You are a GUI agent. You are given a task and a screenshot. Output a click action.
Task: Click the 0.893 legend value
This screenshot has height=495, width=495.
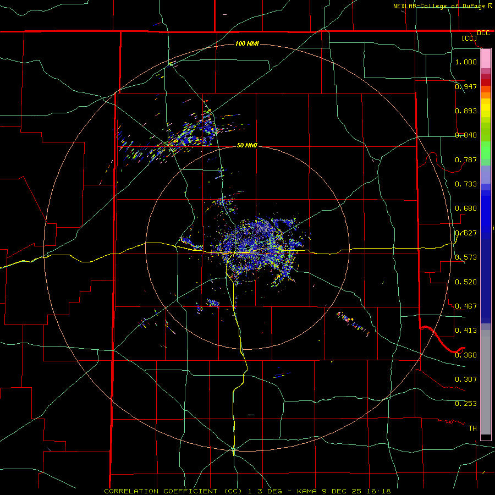pos(466,111)
